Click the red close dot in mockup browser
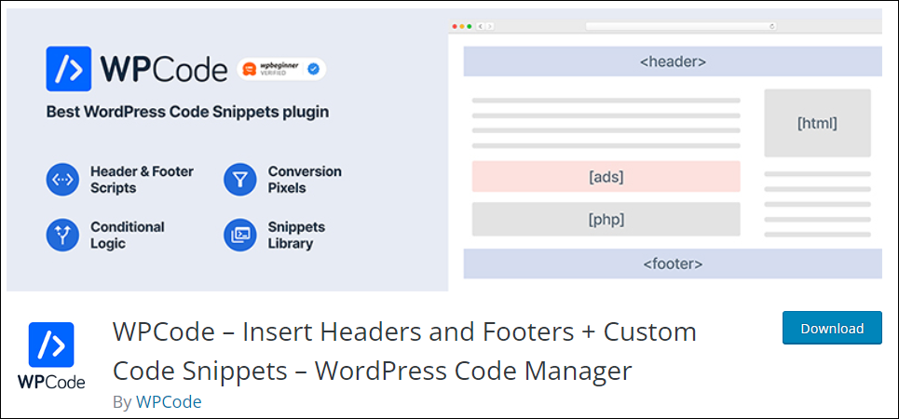899x419 pixels. point(455,26)
